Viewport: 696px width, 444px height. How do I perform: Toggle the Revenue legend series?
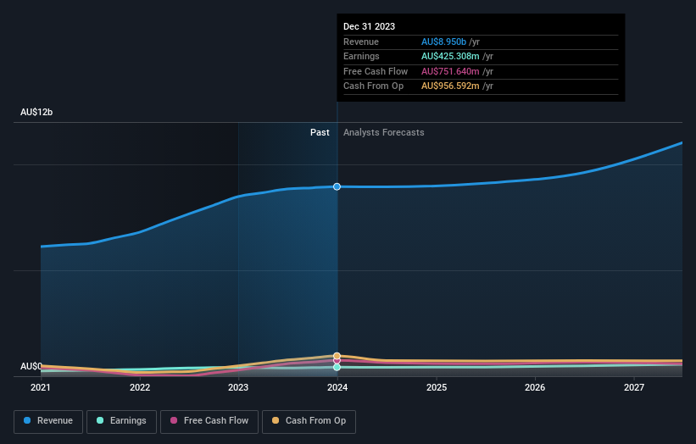coord(48,421)
